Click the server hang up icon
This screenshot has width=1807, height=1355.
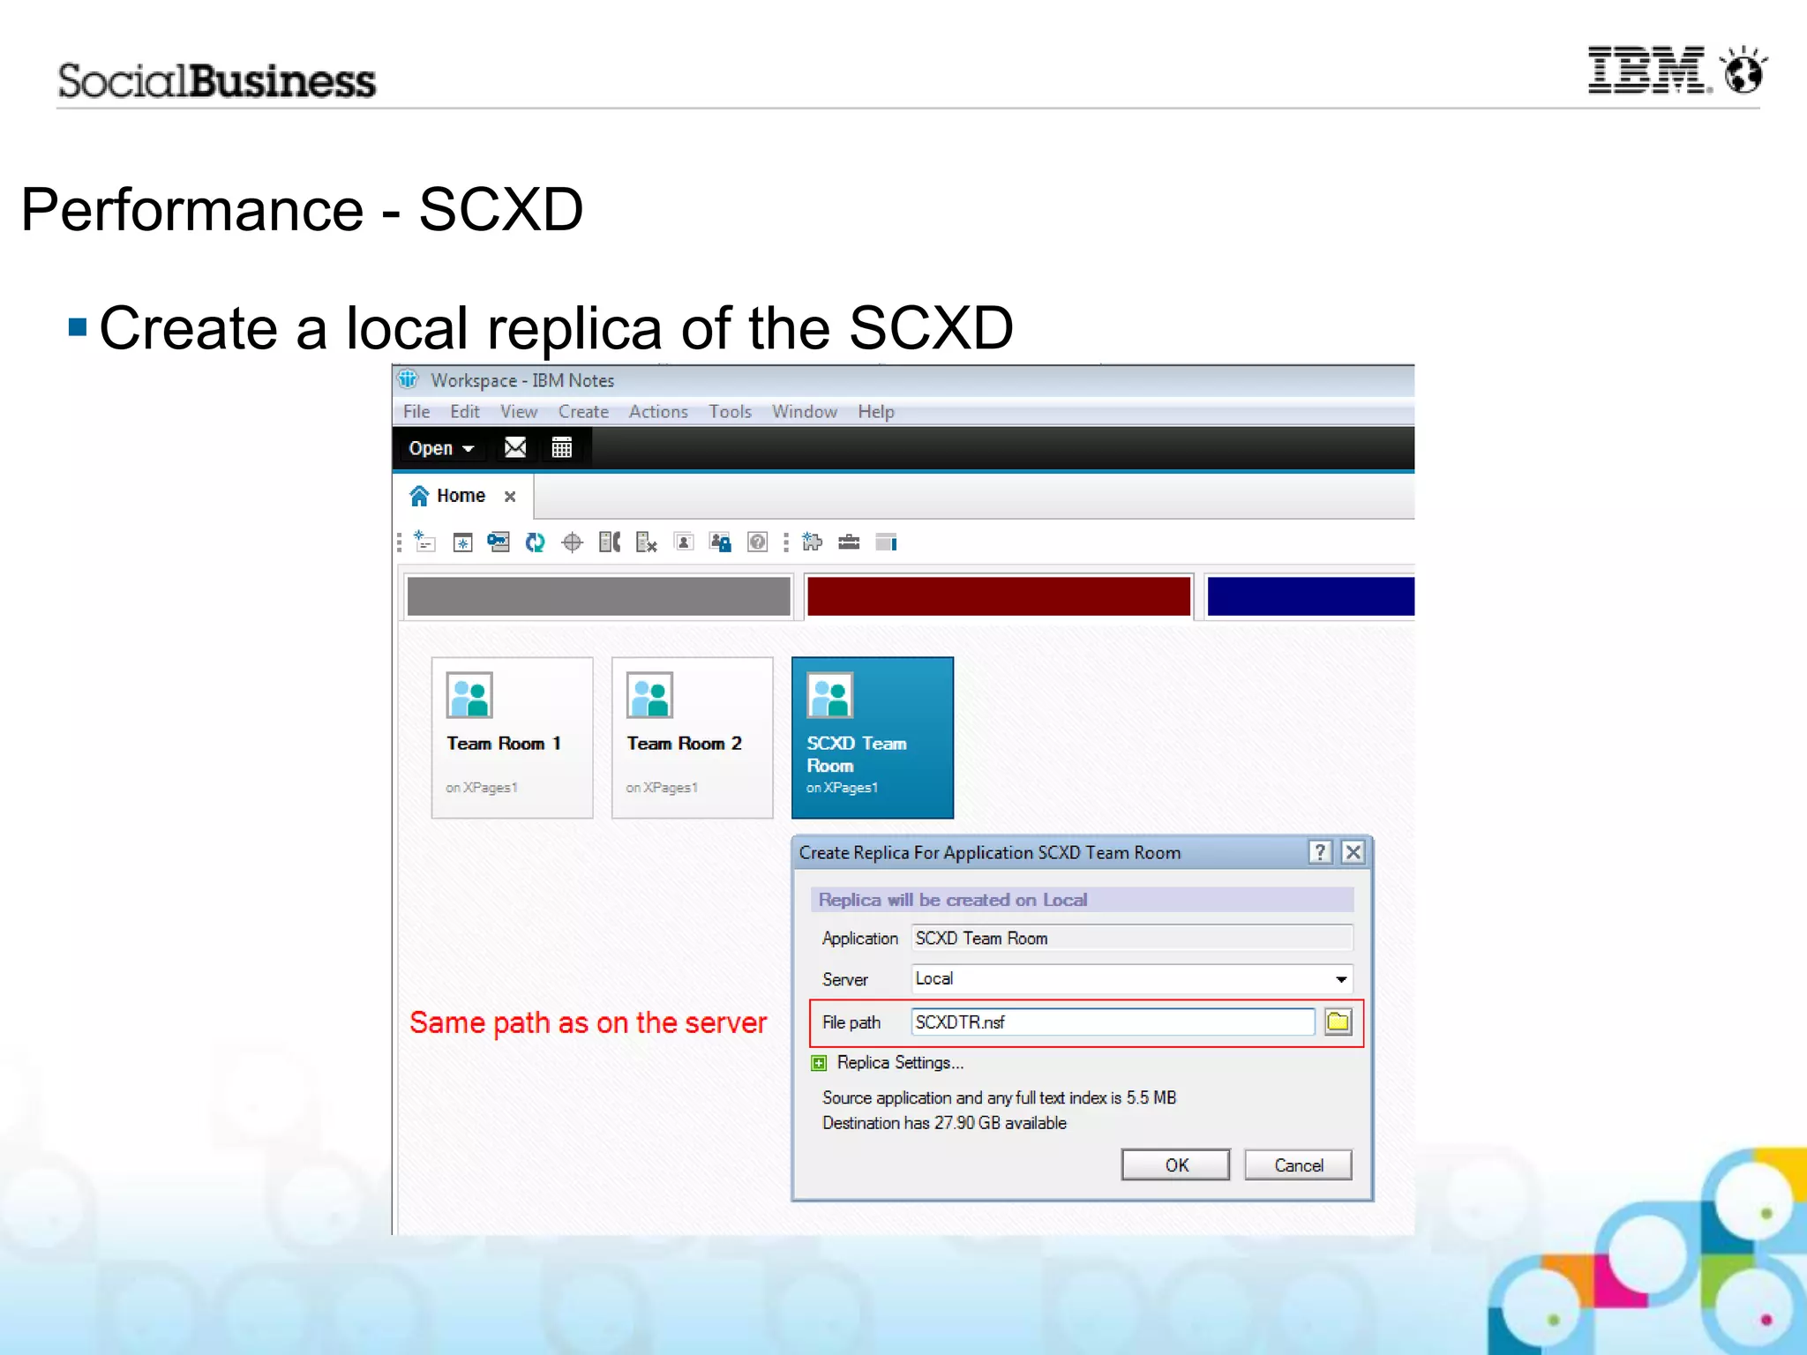point(647,542)
